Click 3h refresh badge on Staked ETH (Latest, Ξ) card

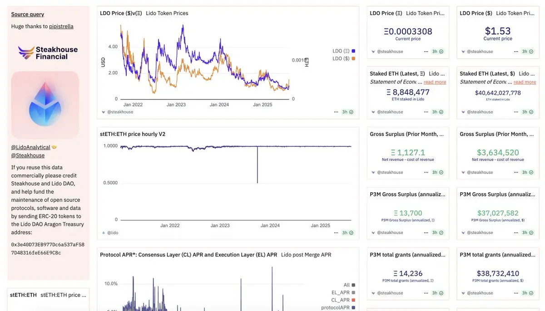click(438, 112)
